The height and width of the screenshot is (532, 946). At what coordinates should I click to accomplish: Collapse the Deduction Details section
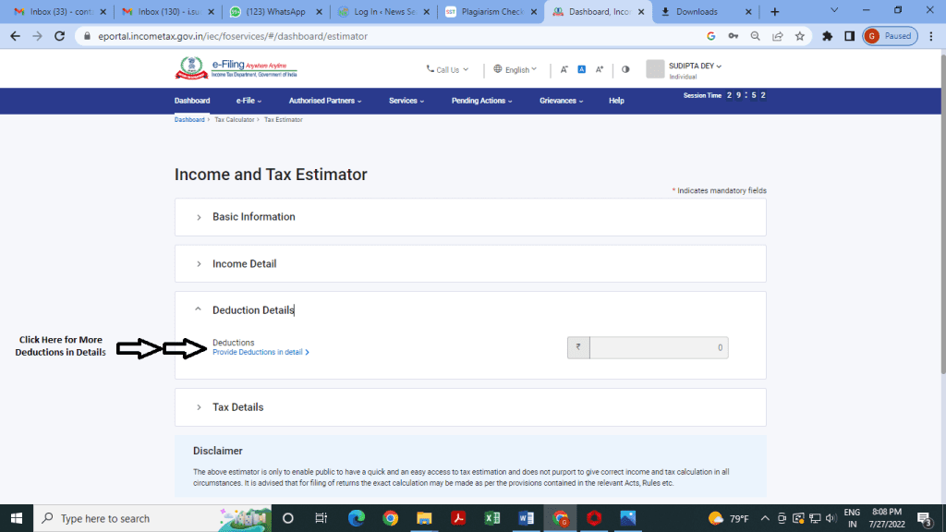click(198, 309)
